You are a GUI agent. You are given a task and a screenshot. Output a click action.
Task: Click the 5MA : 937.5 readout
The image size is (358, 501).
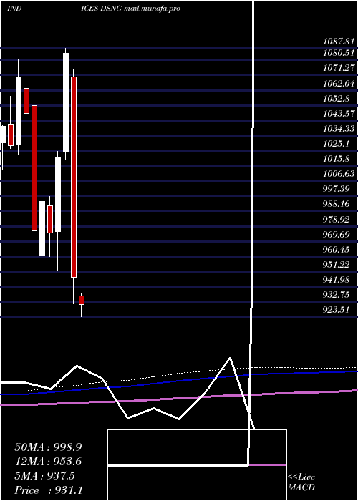click(44, 476)
